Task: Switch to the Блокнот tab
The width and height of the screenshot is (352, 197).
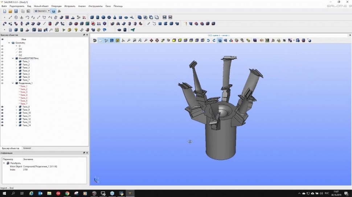Action: click(x=27, y=148)
